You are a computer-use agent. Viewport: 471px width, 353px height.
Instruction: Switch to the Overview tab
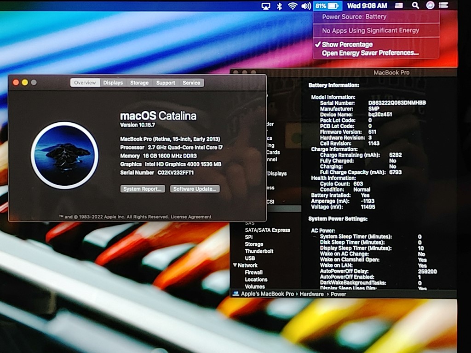[85, 83]
